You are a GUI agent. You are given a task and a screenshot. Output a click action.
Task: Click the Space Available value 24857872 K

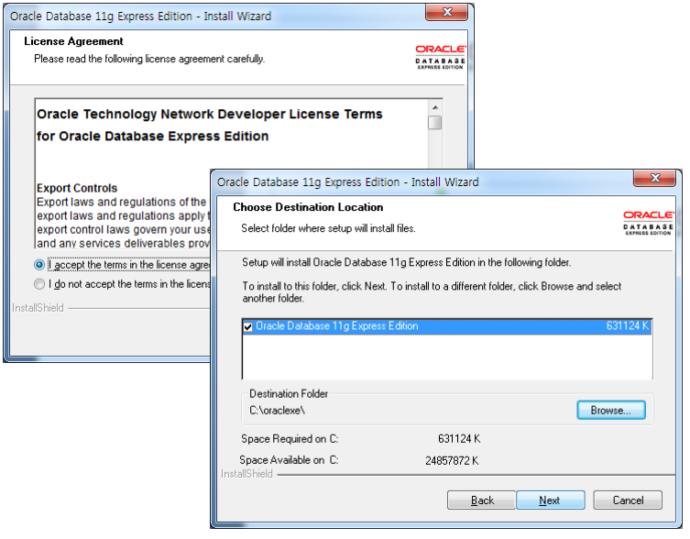452,460
